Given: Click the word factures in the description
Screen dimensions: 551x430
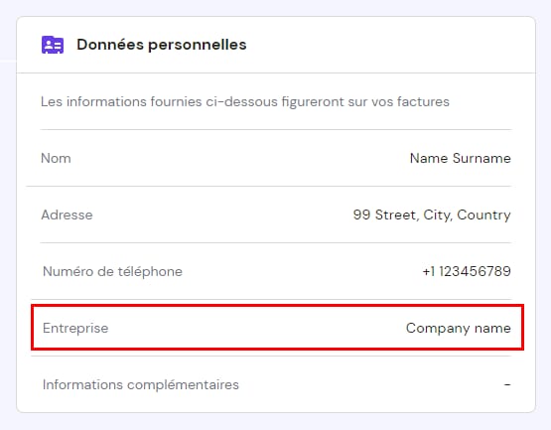Looking at the screenshot, I should pyautogui.click(x=423, y=101).
